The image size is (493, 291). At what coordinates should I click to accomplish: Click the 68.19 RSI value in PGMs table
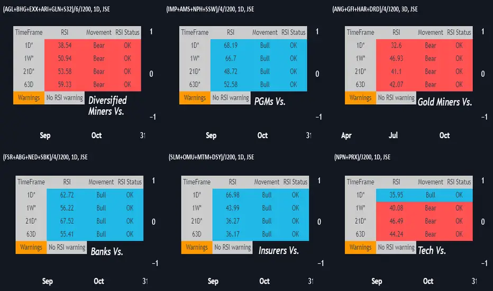231,46
